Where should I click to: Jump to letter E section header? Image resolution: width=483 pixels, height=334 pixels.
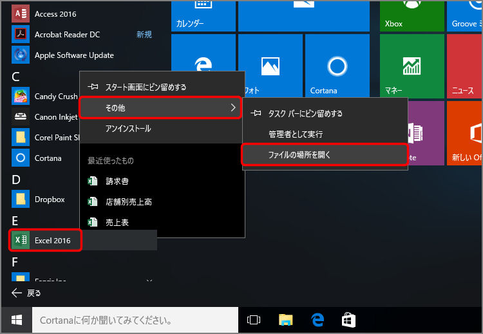(15, 221)
